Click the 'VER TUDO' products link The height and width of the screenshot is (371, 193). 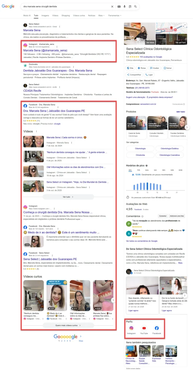181,112
